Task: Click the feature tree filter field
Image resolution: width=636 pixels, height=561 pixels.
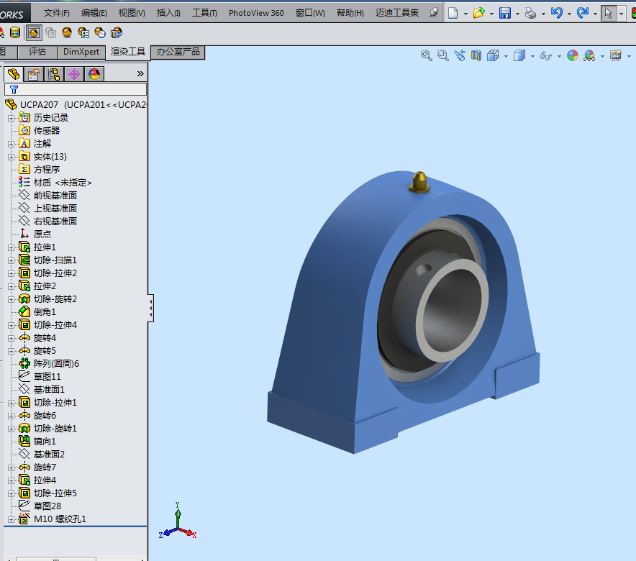Action: click(76, 89)
